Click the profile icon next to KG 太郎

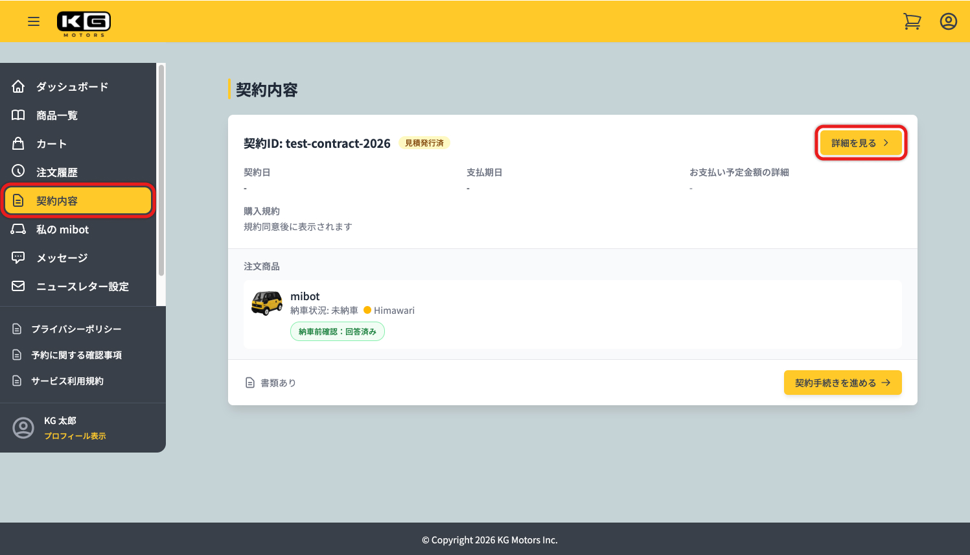[23, 427]
